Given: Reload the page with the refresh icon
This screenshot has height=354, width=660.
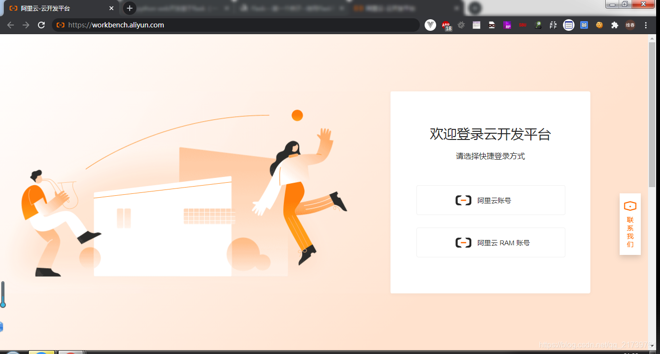Looking at the screenshot, I should coord(41,25).
